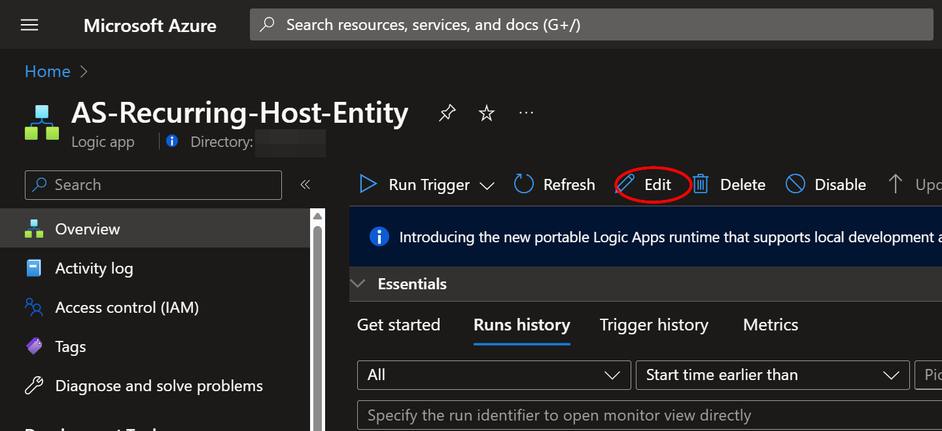Open the All status filter dropdown
The width and height of the screenshot is (942, 431).
494,375
